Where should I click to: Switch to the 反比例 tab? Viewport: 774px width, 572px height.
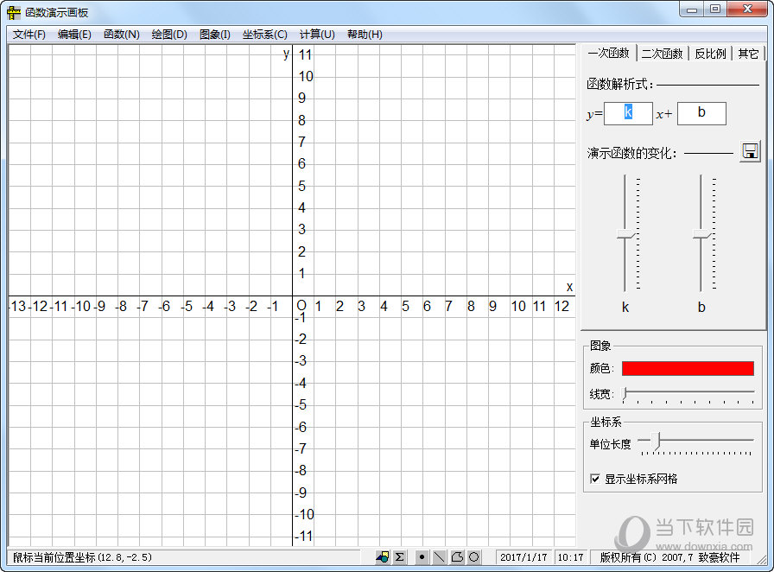[x=710, y=54]
